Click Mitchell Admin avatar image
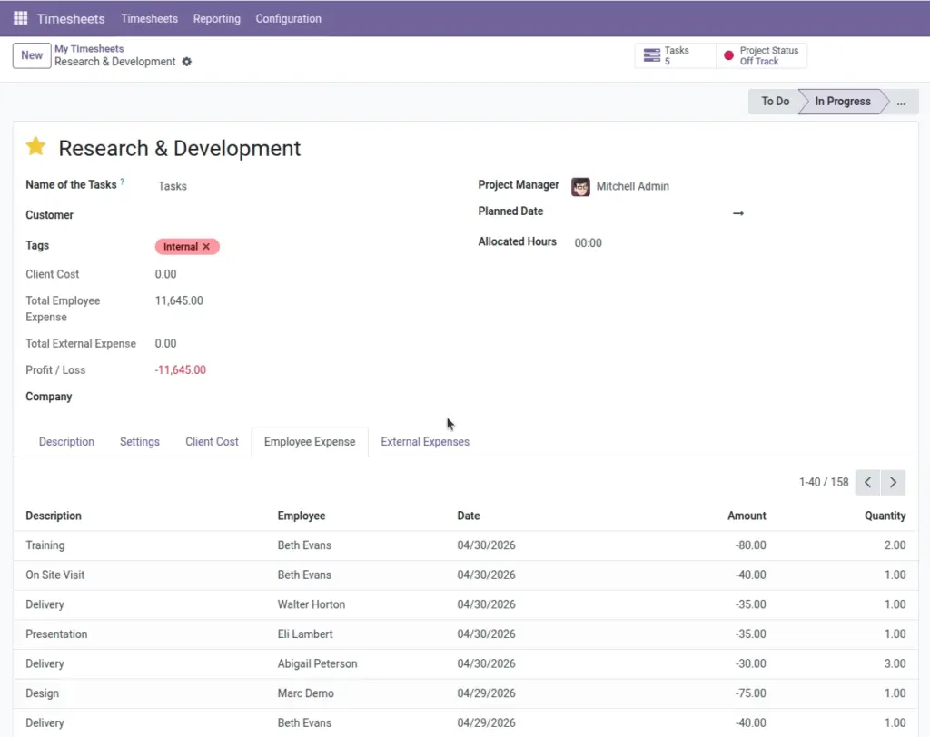 point(580,187)
